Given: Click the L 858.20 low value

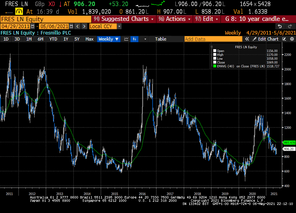Looking at the screenshot, I should (210, 12).
